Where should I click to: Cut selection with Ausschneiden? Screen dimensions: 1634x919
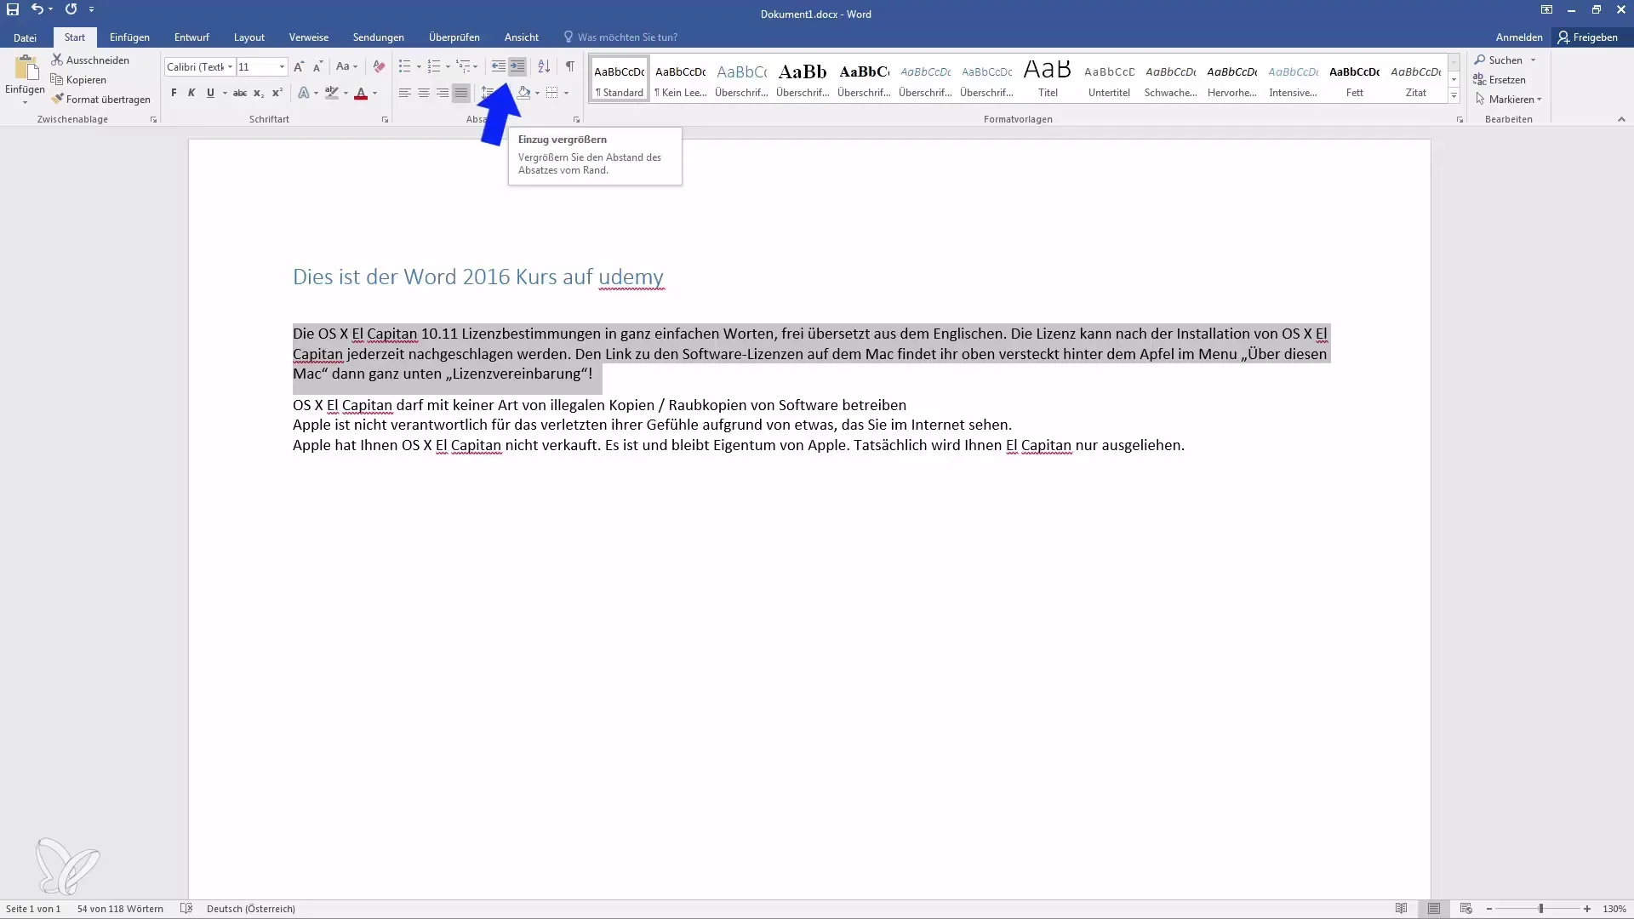90,60
